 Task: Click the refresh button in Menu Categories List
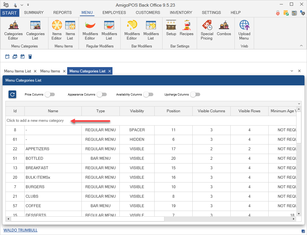pyautogui.click(x=12, y=94)
